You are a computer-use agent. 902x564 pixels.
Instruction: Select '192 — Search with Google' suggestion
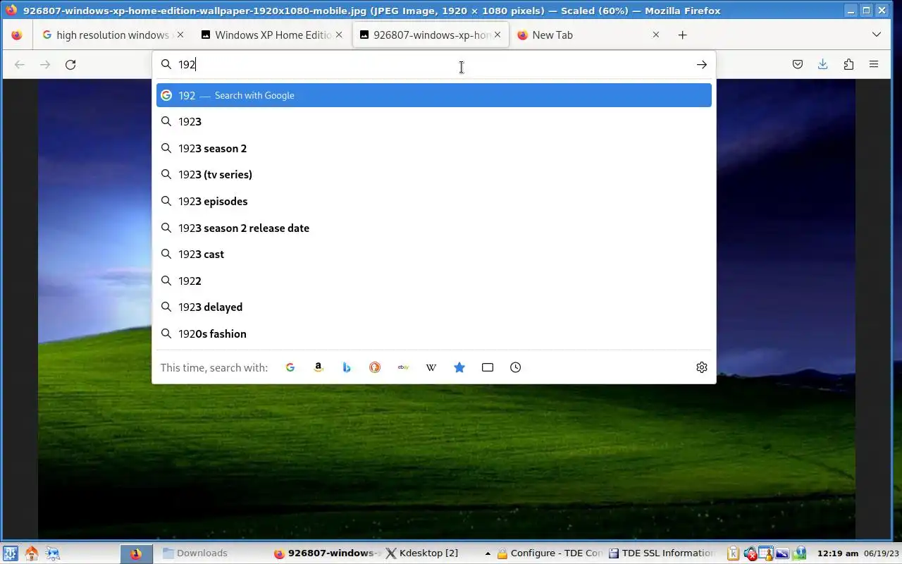[x=434, y=95]
